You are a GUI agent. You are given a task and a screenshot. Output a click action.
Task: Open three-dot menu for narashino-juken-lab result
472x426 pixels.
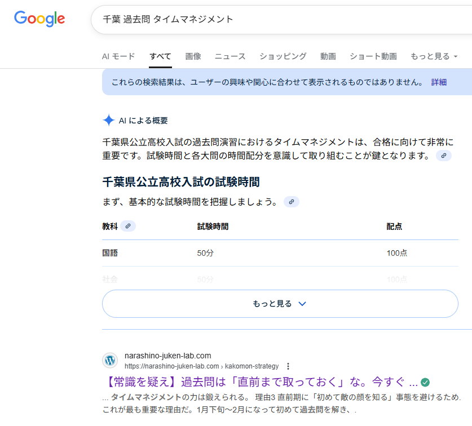tap(289, 366)
